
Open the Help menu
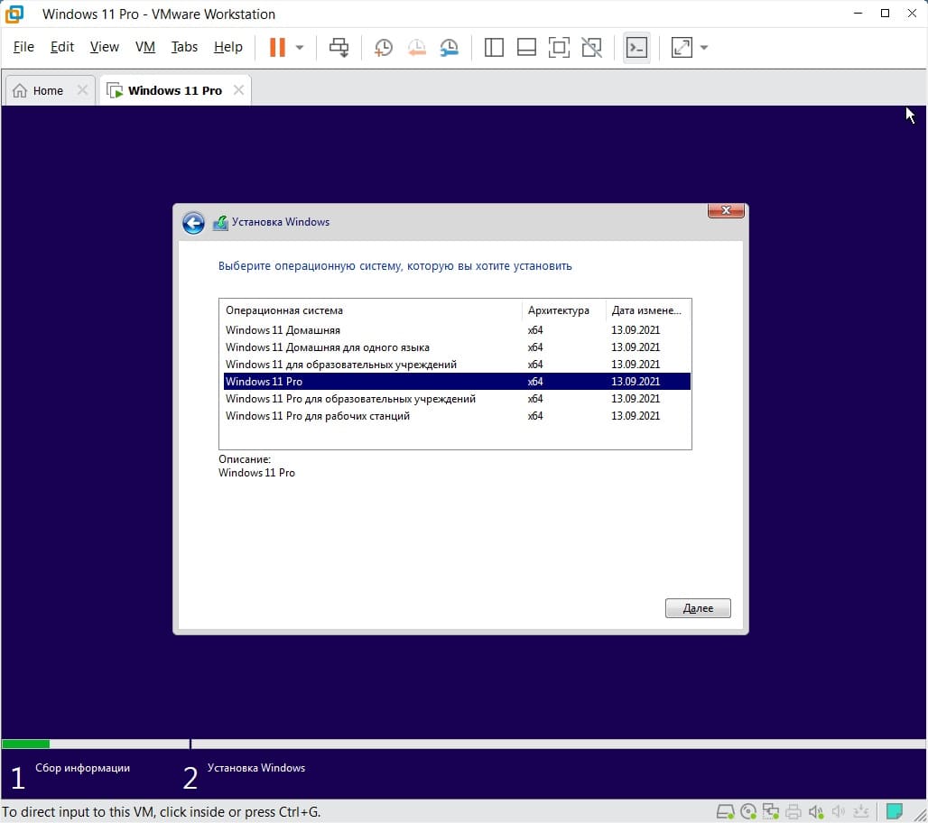[x=227, y=47]
